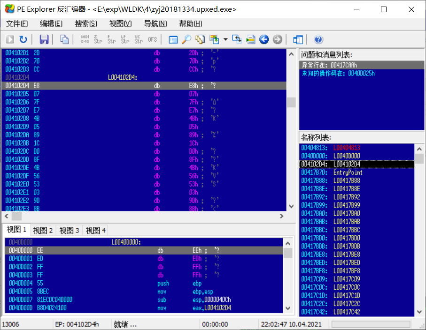
Task: Click PE Explorer app icon in title bar
Action: tap(10, 9)
